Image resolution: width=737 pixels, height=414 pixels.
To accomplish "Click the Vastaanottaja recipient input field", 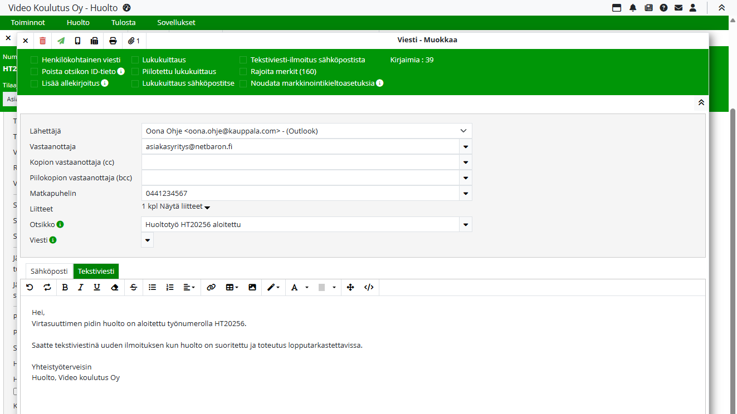I will coord(300,147).
